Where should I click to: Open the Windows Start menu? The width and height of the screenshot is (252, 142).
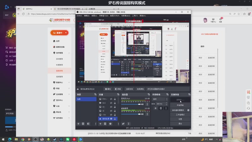click(x=3, y=139)
